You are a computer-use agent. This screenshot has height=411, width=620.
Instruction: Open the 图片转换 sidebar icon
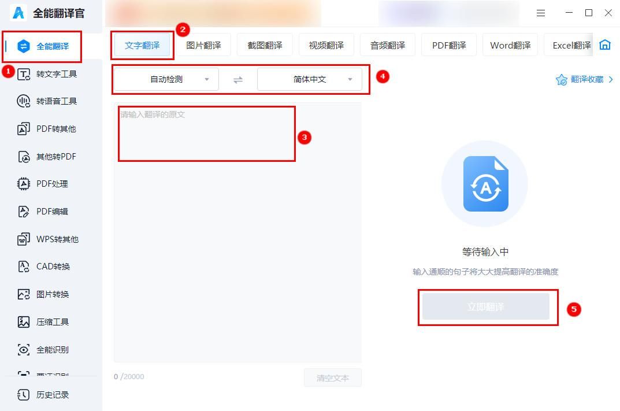click(23, 294)
